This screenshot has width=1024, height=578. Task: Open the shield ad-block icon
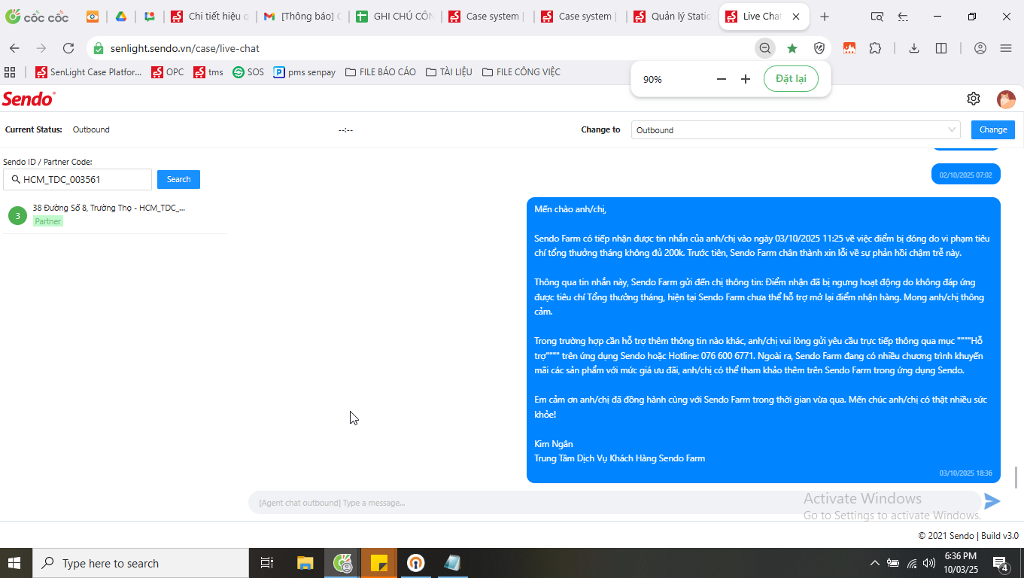pos(819,48)
